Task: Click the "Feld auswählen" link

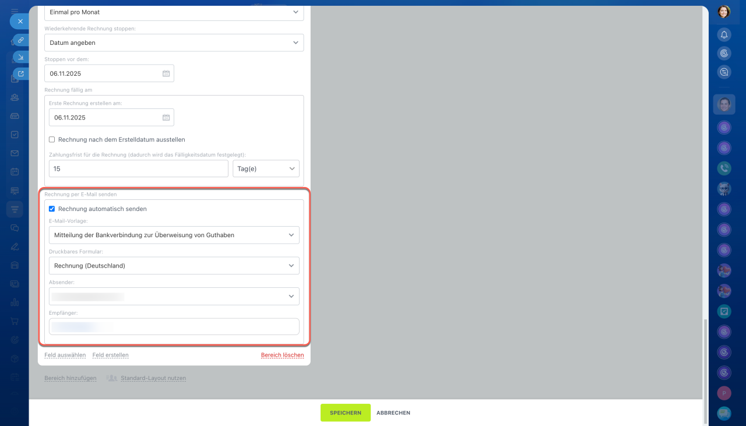Action: point(65,355)
